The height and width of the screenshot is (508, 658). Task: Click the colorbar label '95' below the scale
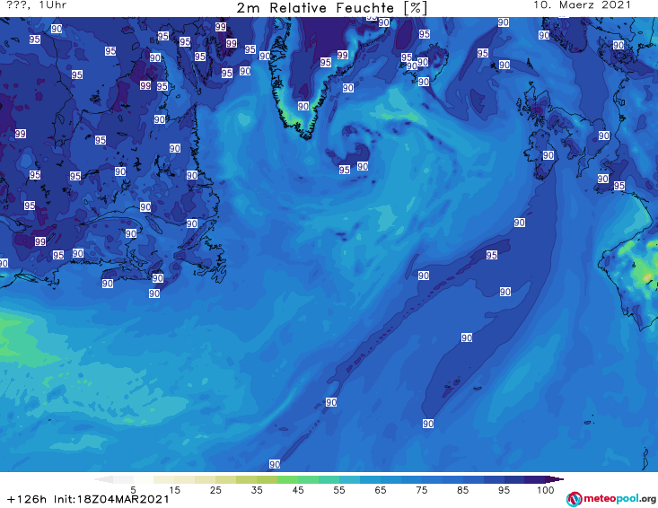[504, 490]
